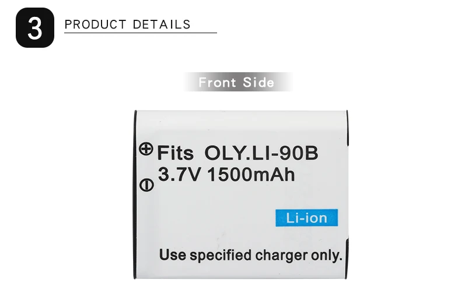Image resolution: width=461 pixels, height=290 pixels.
Task: Click the black number 3 badge
Action: (35, 27)
